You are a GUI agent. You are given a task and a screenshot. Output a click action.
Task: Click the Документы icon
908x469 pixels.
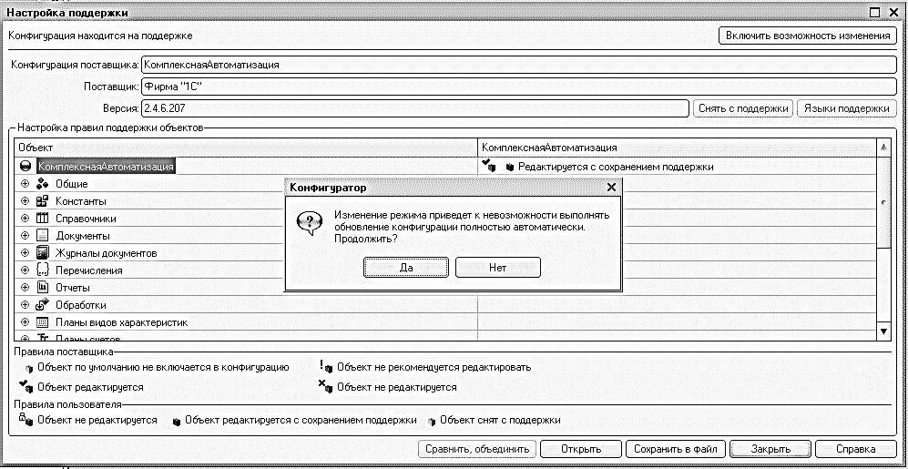click(42, 236)
